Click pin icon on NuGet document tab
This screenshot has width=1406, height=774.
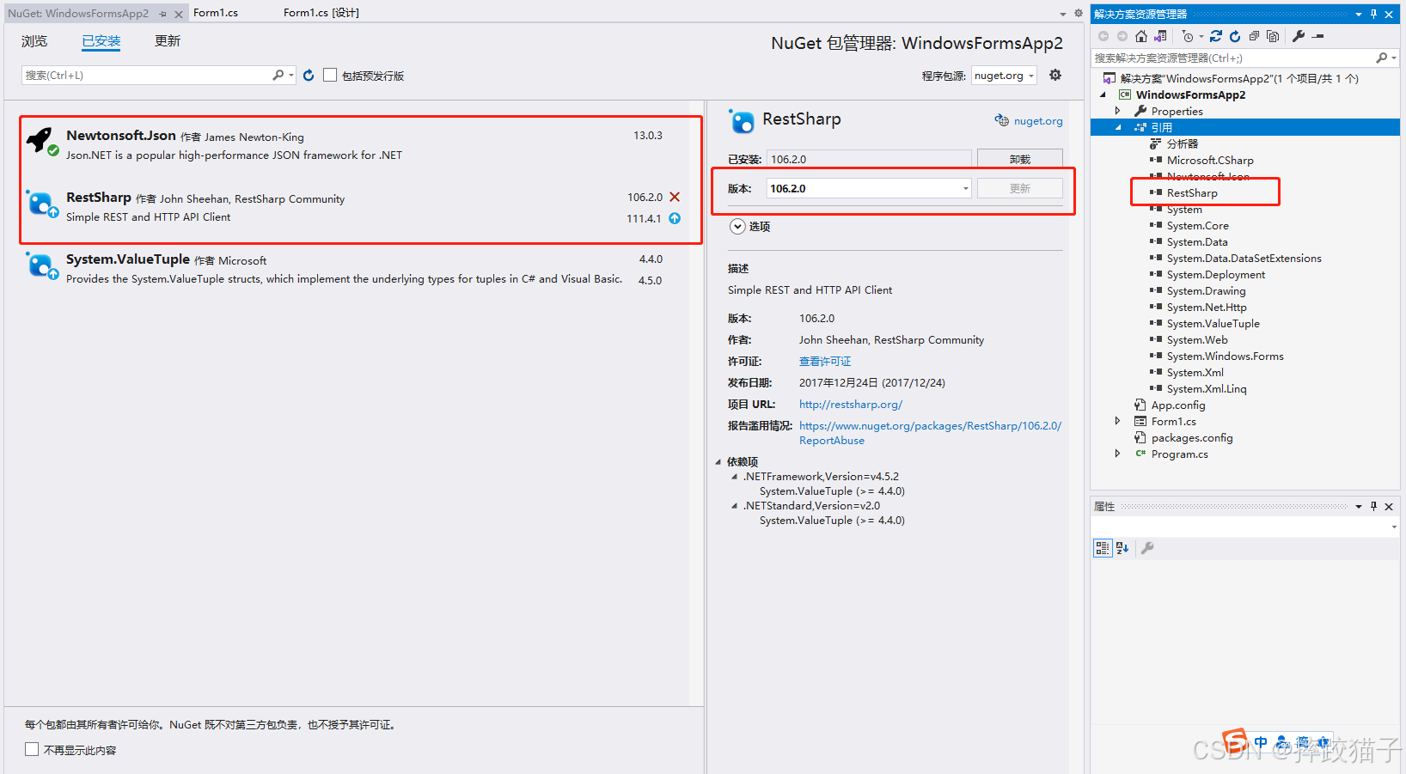pos(162,14)
